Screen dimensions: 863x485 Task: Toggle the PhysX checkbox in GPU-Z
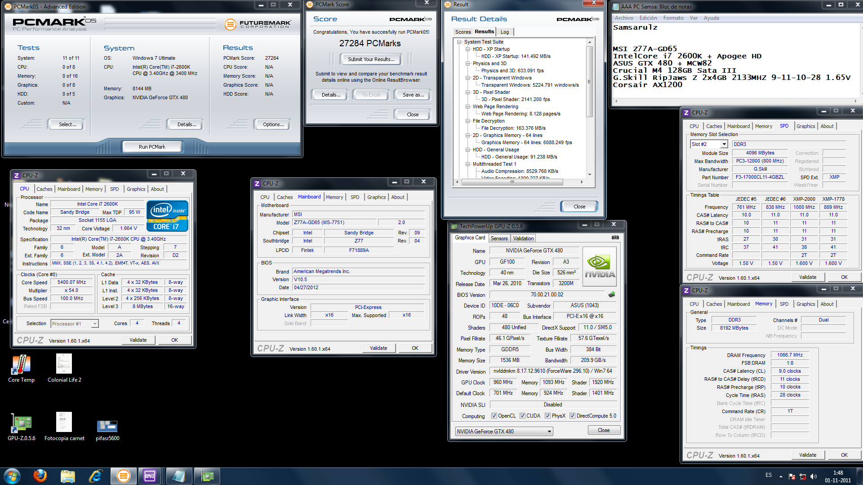pos(547,416)
